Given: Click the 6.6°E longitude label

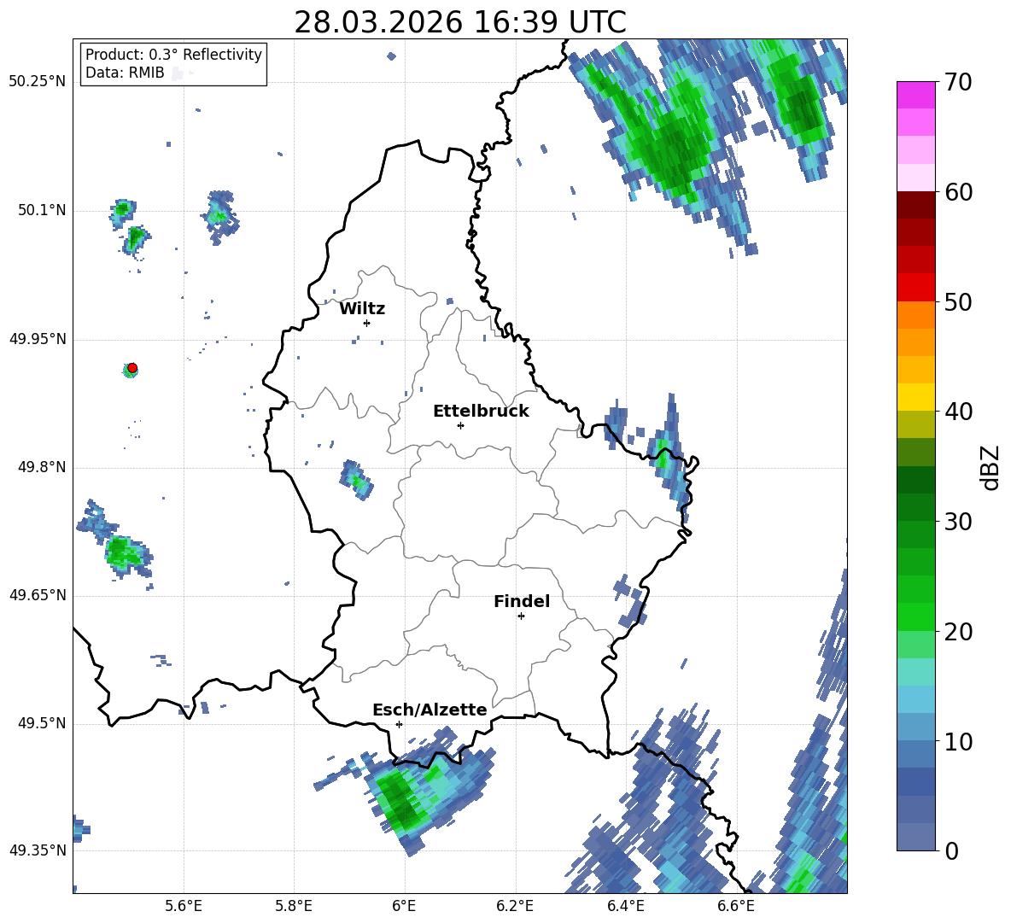Looking at the screenshot, I should (x=736, y=907).
